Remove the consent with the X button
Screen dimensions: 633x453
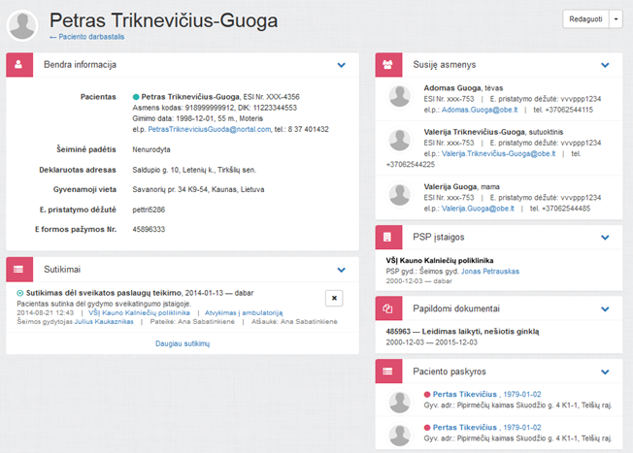(333, 299)
